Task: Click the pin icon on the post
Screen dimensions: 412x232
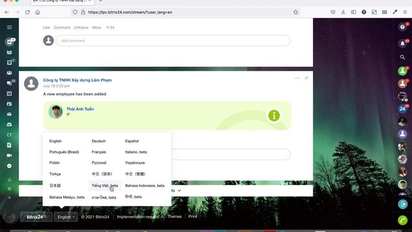Action: [x=306, y=78]
